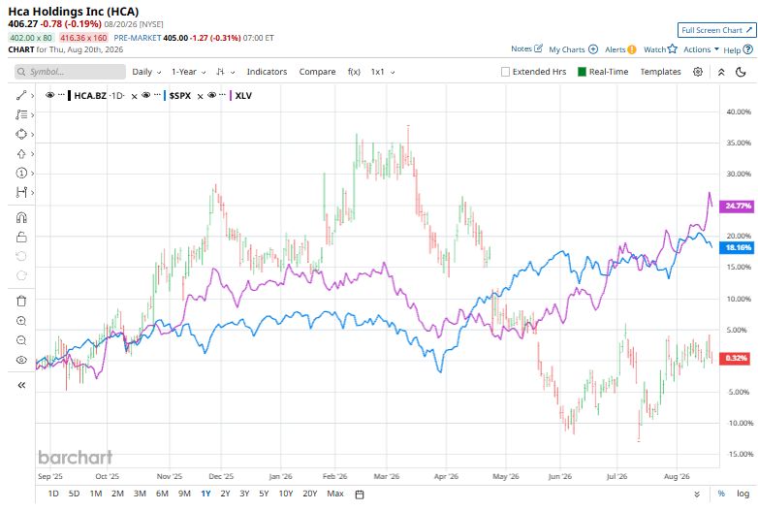Open the chart type bar-style dropdown
The height and width of the screenshot is (510, 758).
click(x=225, y=72)
